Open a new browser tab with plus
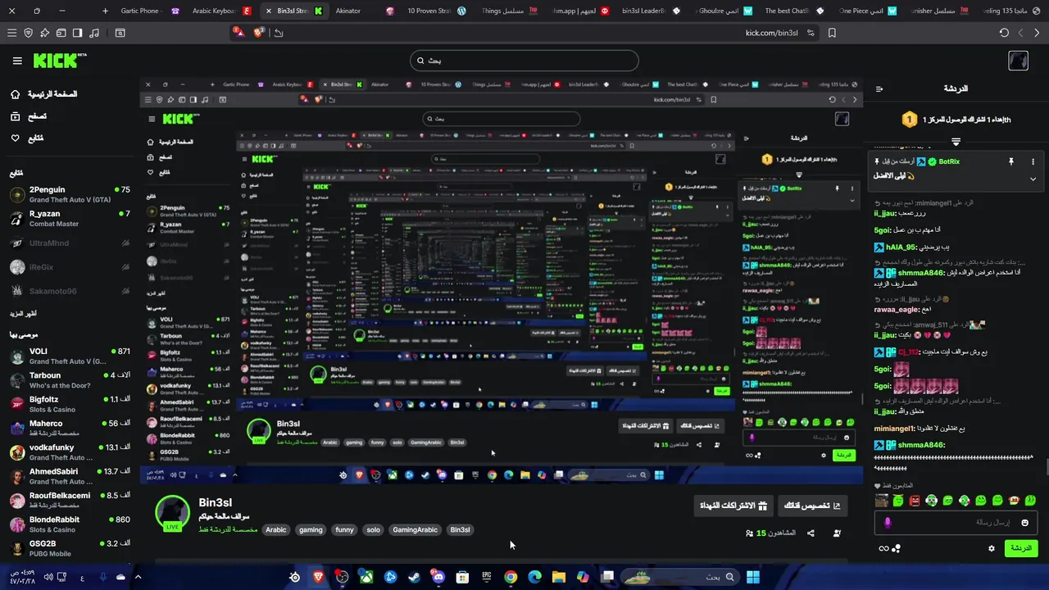The height and width of the screenshot is (590, 1049). point(105,11)
